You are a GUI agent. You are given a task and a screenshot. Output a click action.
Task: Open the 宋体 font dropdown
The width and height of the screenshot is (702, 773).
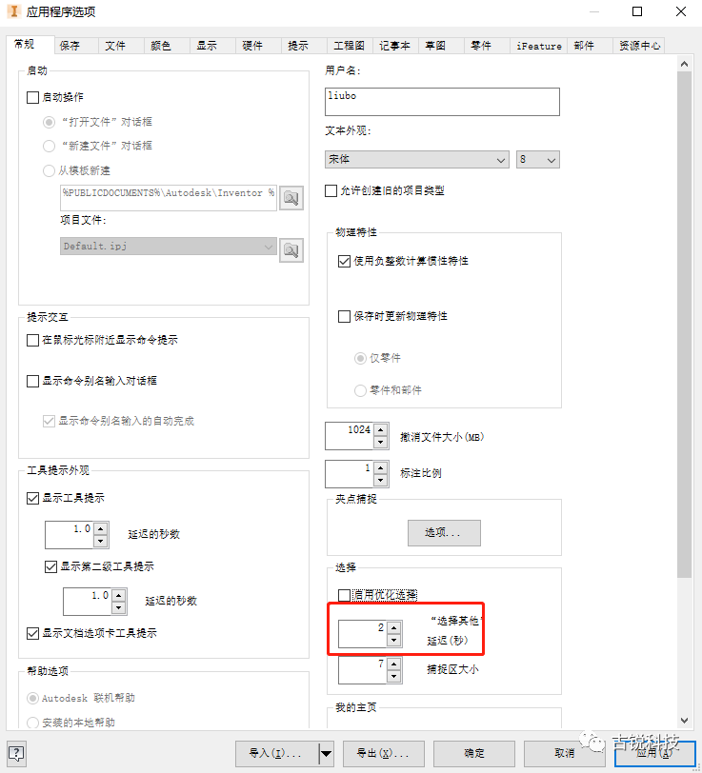pyautogui.click(x=417, y=160)
